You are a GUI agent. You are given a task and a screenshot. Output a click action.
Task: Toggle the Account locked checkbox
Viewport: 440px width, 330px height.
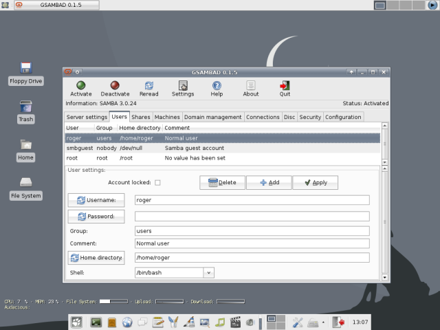157,183
